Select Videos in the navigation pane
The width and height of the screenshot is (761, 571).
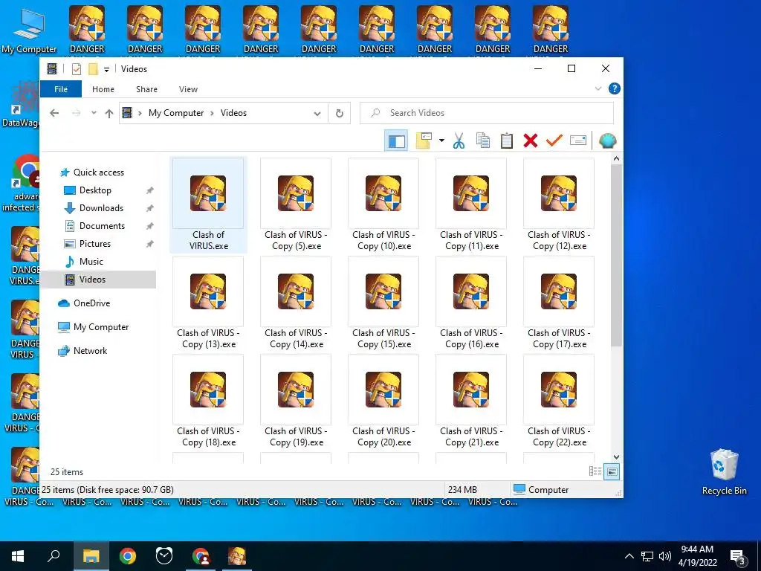(92, 280)
